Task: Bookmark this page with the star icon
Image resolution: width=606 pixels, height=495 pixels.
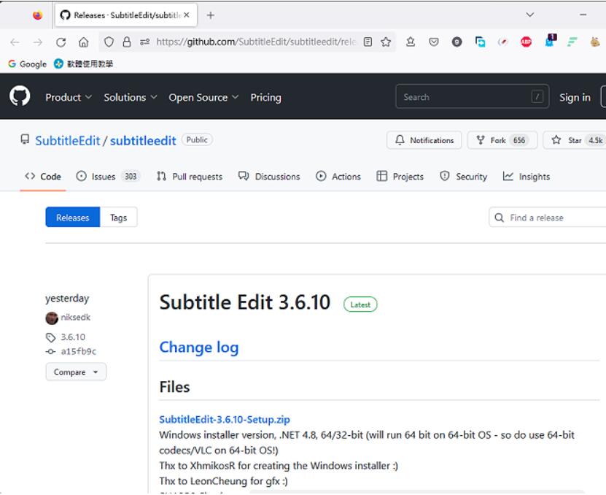Action: (386, 42)
